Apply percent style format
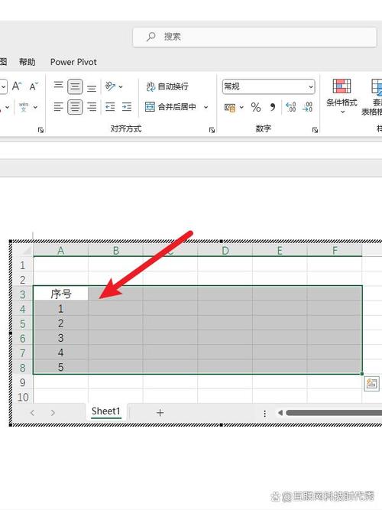382x510 pixels. 256,107
